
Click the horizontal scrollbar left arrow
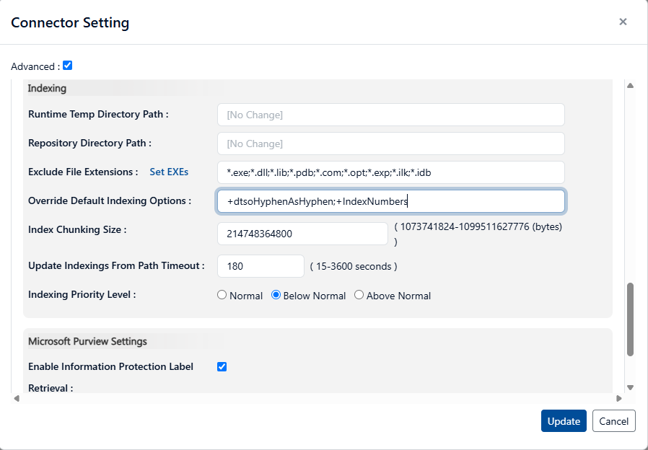point(17,398)
